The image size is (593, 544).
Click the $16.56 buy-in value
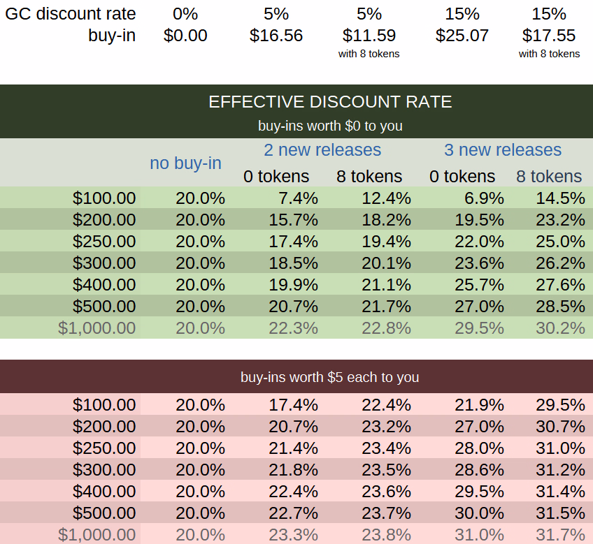tap(276, 36)
